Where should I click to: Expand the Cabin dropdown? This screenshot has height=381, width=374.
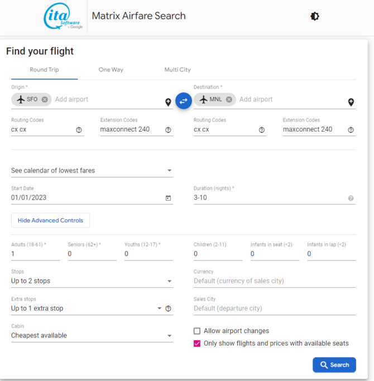point(92,336)
